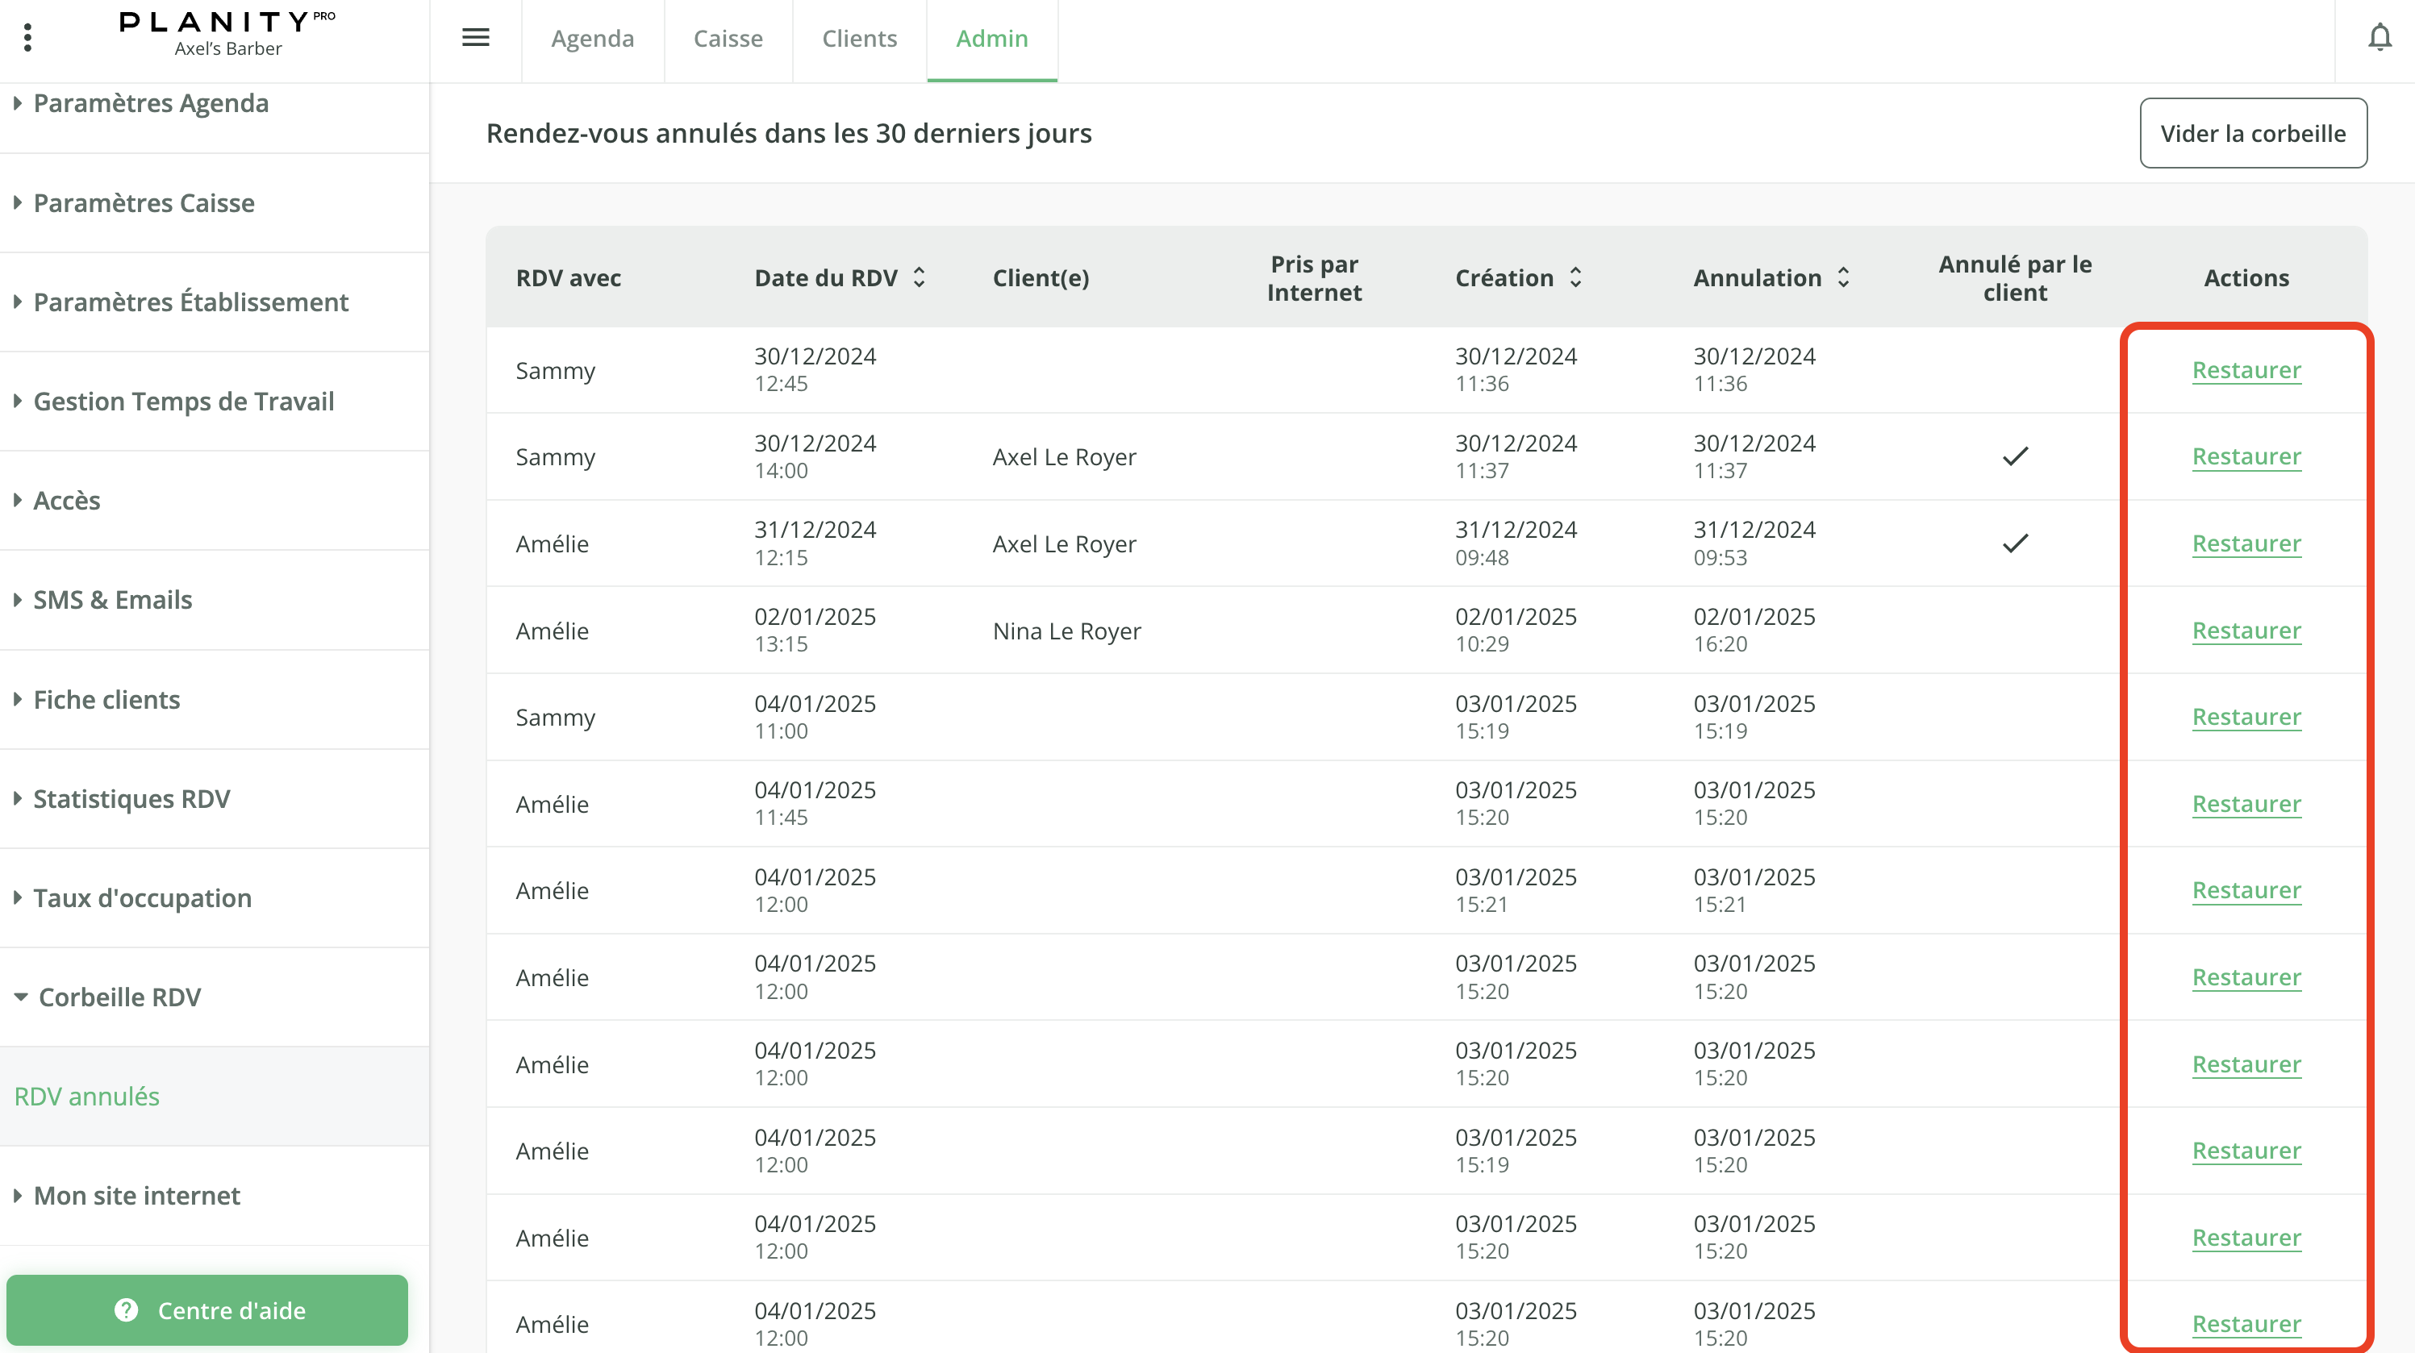Sort the table by Date du RDV
Viewport: 2415px width, 1353px height.
point(918,277)
